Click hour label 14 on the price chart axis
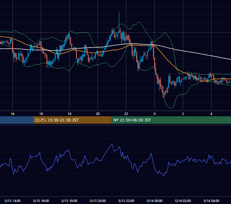This screenshot has height=204, width=231. pos(13,114)
